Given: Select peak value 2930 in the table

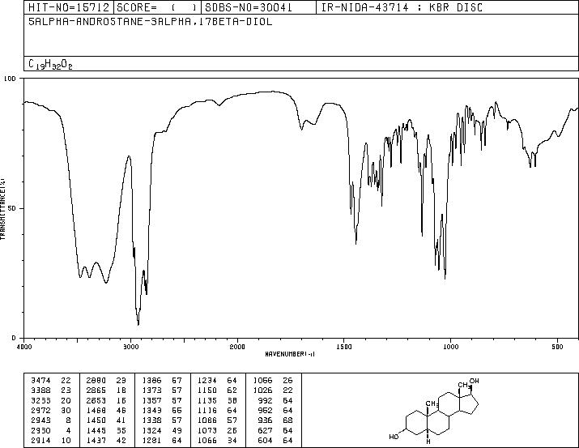Looking at the screenshot, I should point(40,430).
